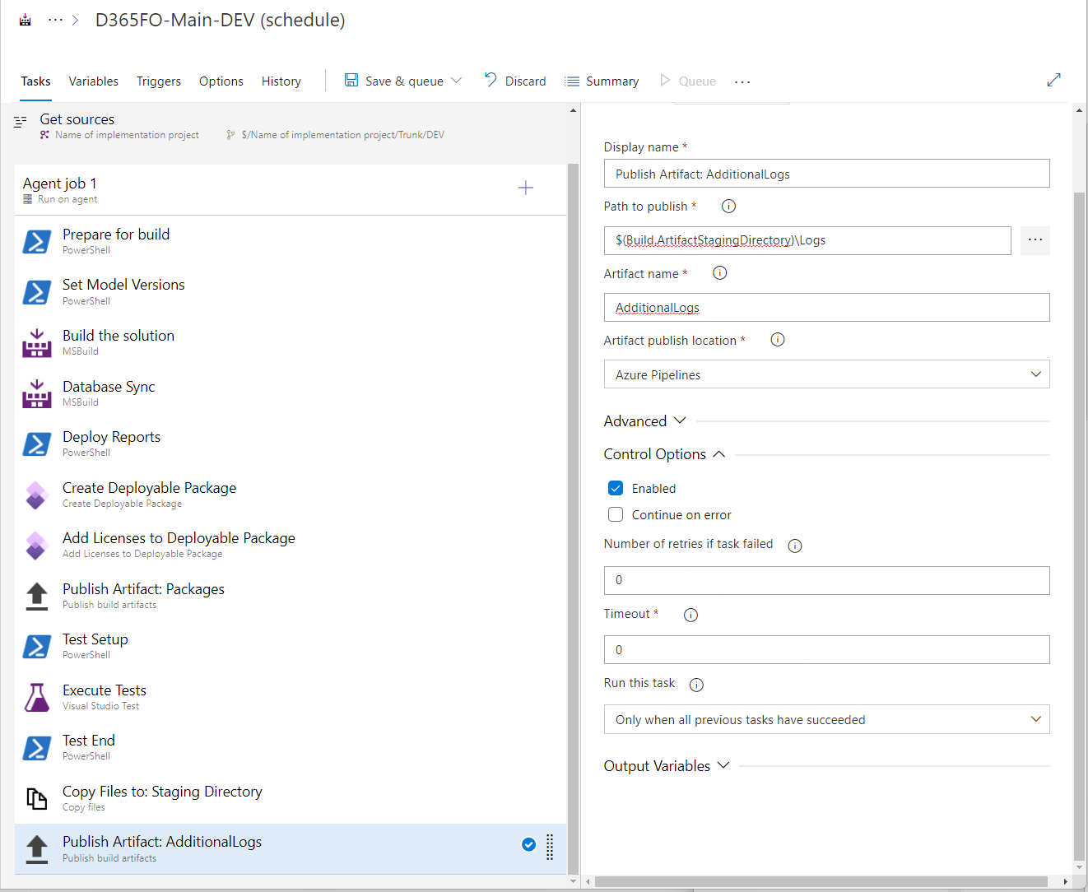Switch to the Variables tab
Viewport: 1088px width, 892px height.
click(93, 81)
